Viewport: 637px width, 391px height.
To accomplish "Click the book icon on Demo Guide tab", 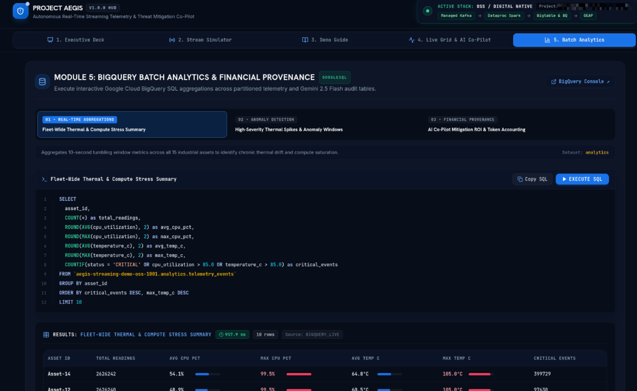I will [305, 40].
